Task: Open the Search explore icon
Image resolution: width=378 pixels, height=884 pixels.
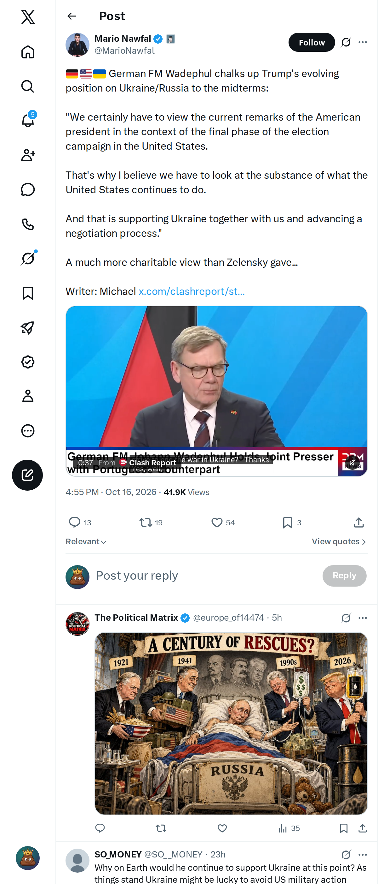Action: click(28, 87)
